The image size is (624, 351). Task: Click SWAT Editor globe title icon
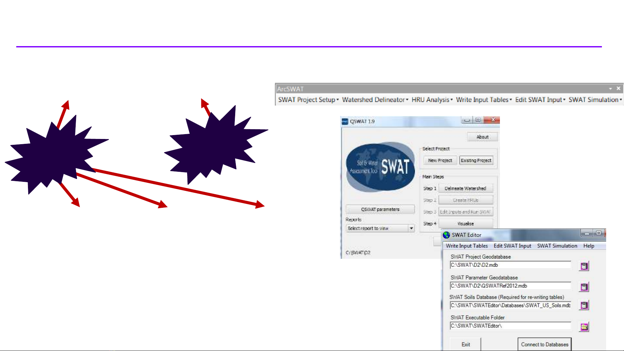coord(447,235)
